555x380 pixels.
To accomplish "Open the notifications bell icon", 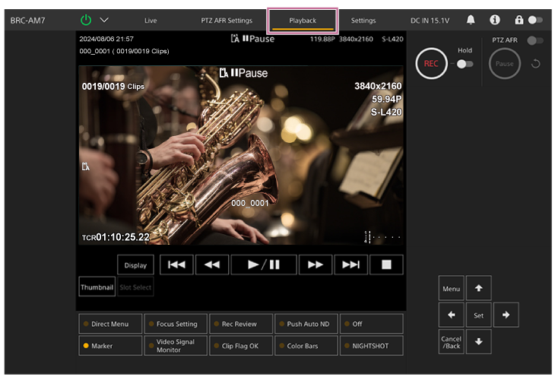I will (471, 20).
